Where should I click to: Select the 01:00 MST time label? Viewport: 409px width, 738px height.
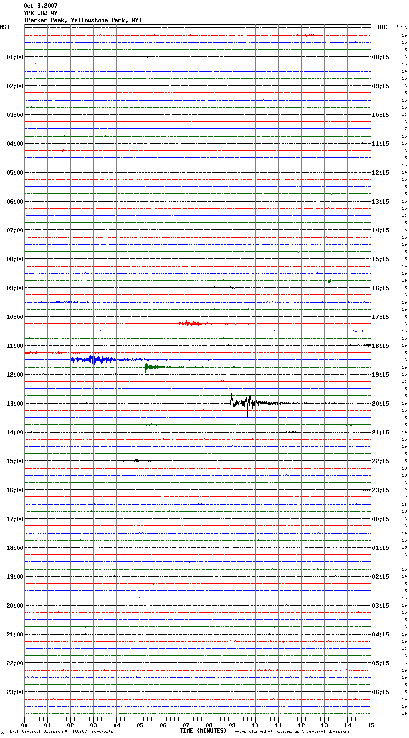(x=15, y=57)
